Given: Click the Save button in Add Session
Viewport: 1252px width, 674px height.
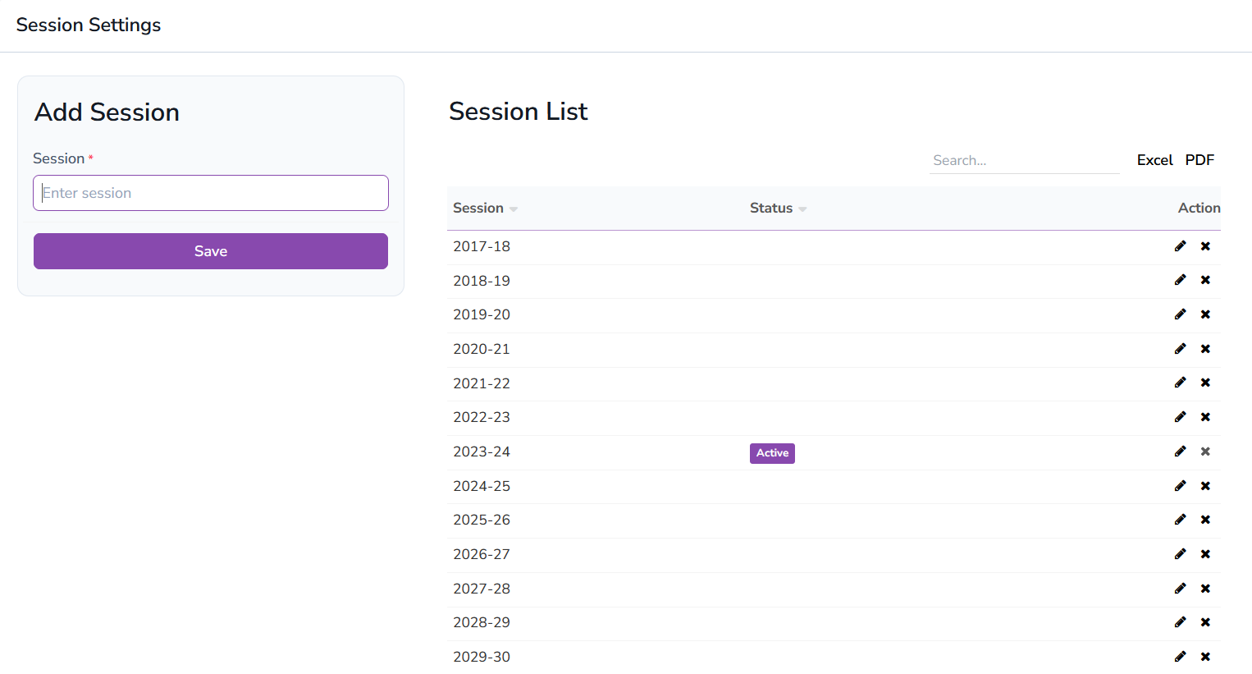Looking at the screenshot, I should point(210,250).
